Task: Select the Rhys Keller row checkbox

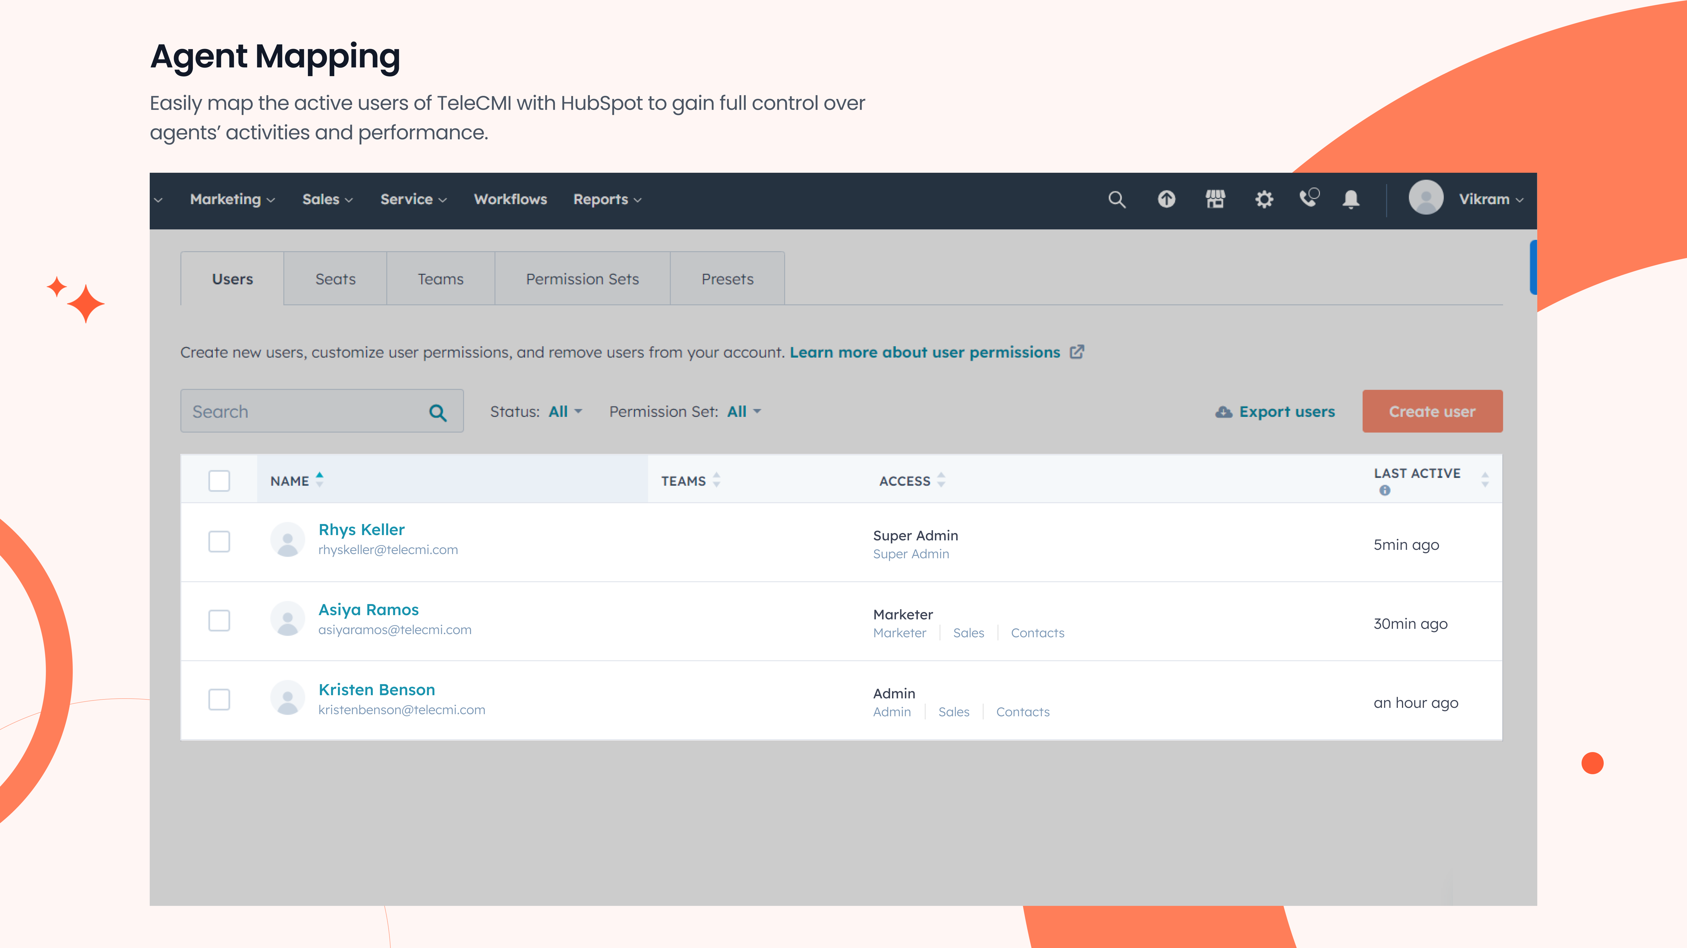Action: click(219, 542)
